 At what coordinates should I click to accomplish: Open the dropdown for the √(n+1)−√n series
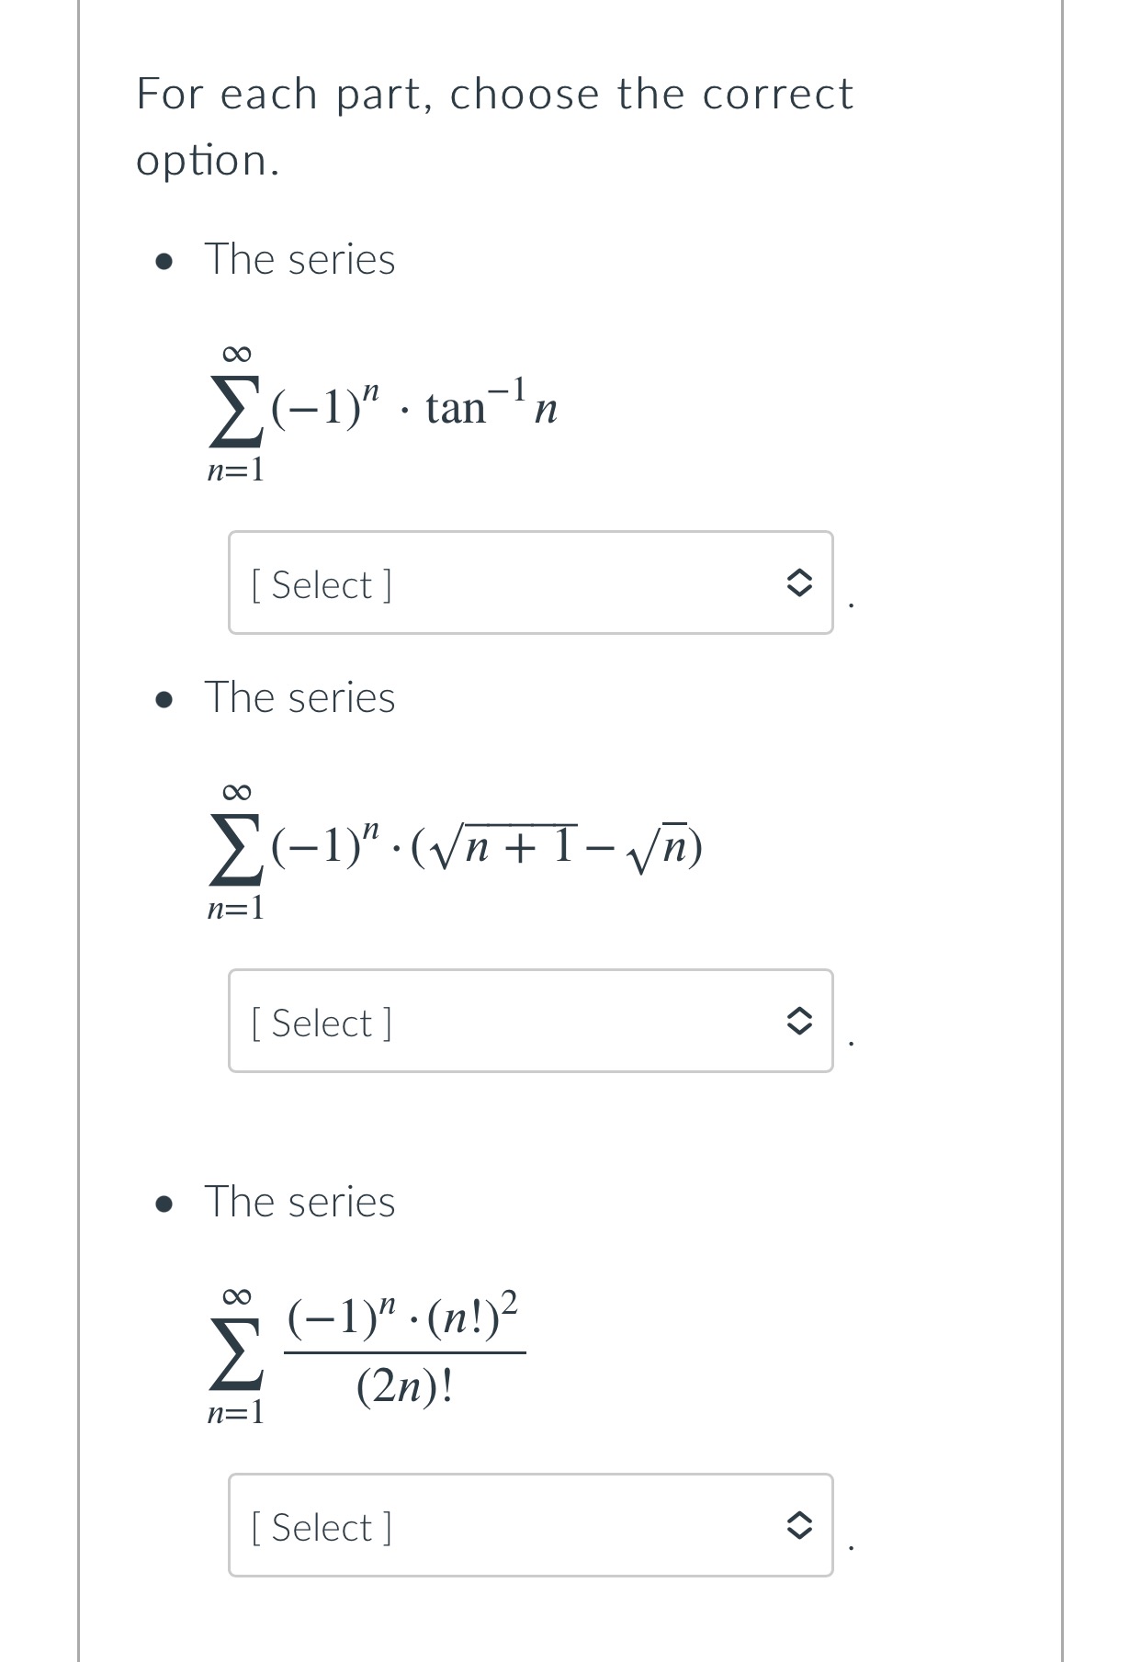tap(530, 1022)
